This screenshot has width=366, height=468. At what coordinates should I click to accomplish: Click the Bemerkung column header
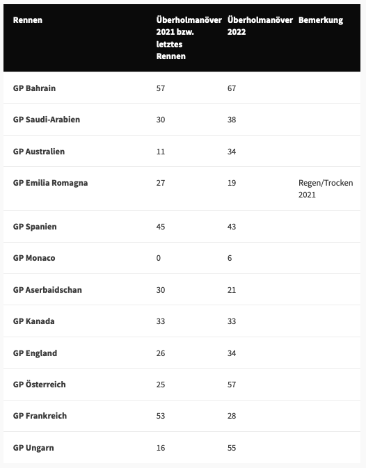pyautogui.click(x=321, y=20)
